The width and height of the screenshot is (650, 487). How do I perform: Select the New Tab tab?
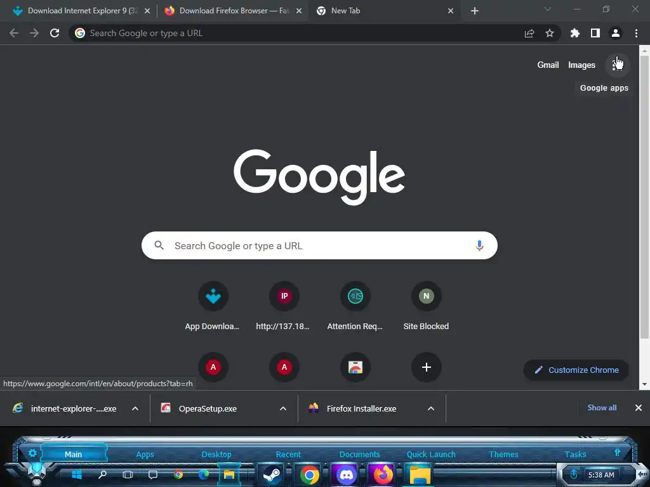point(385,11)
